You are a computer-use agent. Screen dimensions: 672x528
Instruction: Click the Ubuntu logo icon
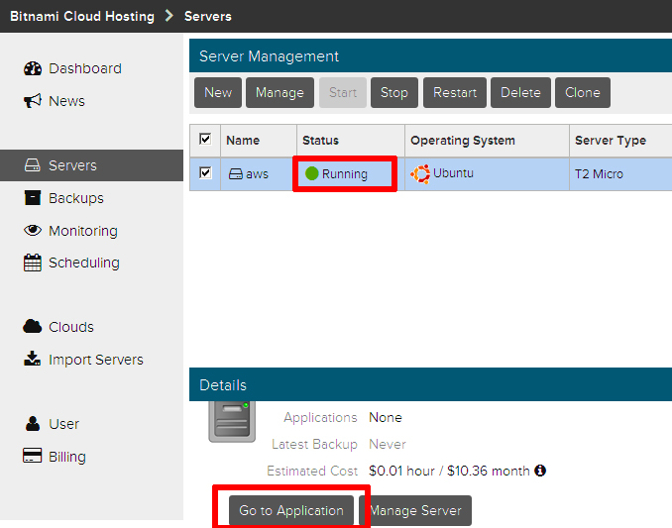(420, 174)
